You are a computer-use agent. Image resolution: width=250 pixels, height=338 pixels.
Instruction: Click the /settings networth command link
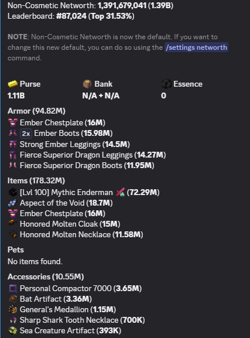196,47
